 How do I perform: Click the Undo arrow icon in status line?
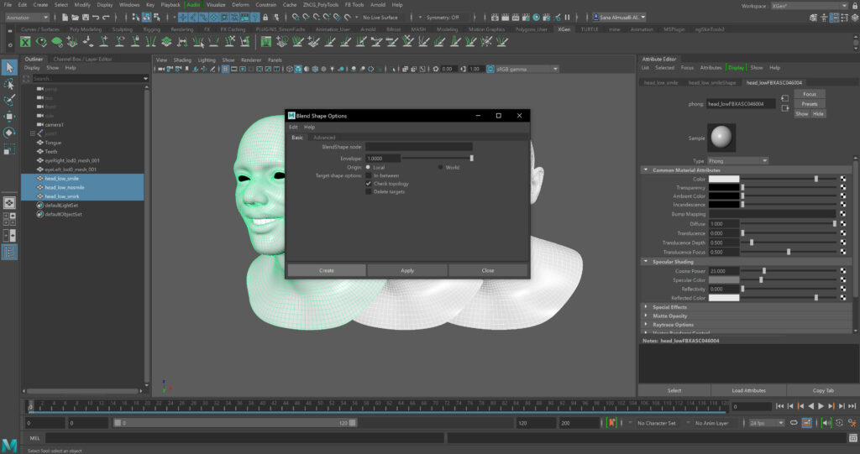(x=97, y=17)
